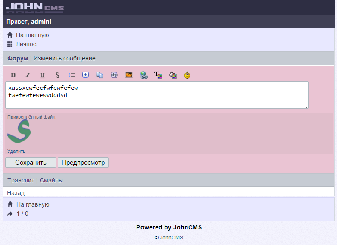Open the Смайлы link
The image size is (337, 245).
[x=51, y=180]
